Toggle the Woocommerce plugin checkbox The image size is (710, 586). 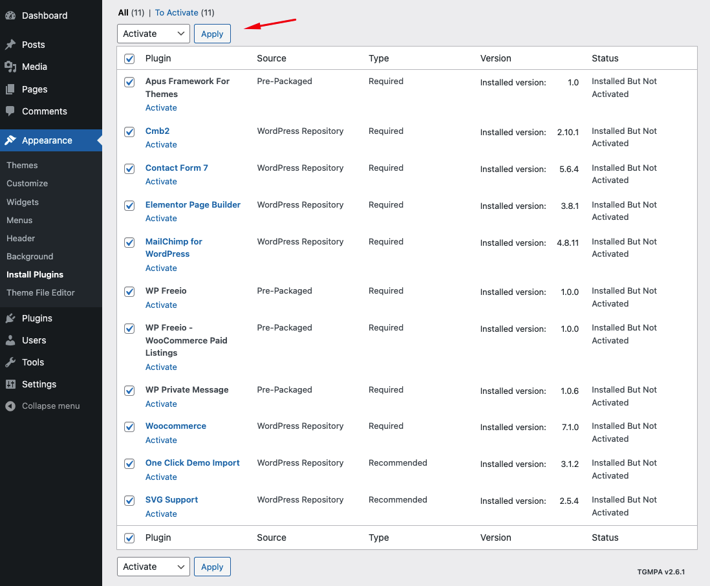[x=129, y=427]
